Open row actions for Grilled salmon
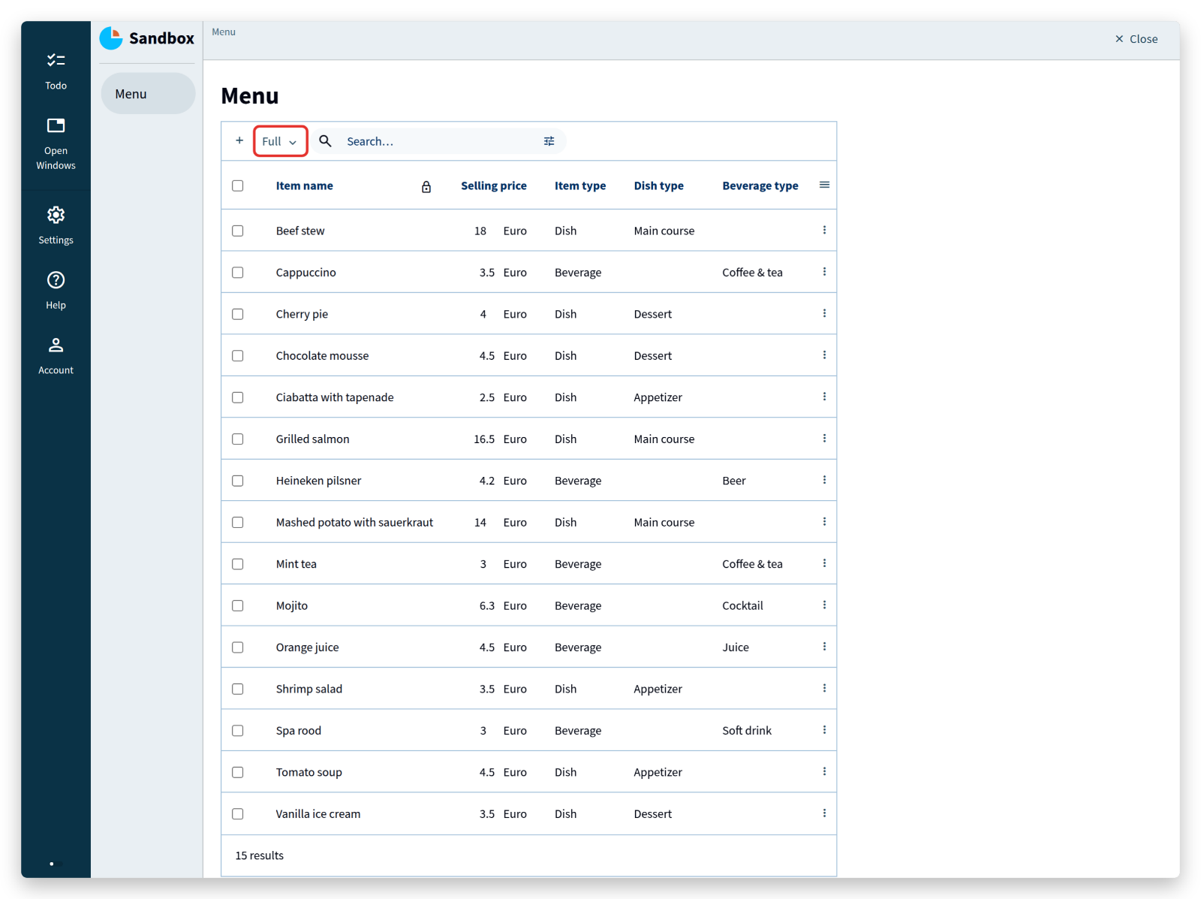Viewport: 1201px width, 899px height. pyautogui.click(x=824, y=439)
